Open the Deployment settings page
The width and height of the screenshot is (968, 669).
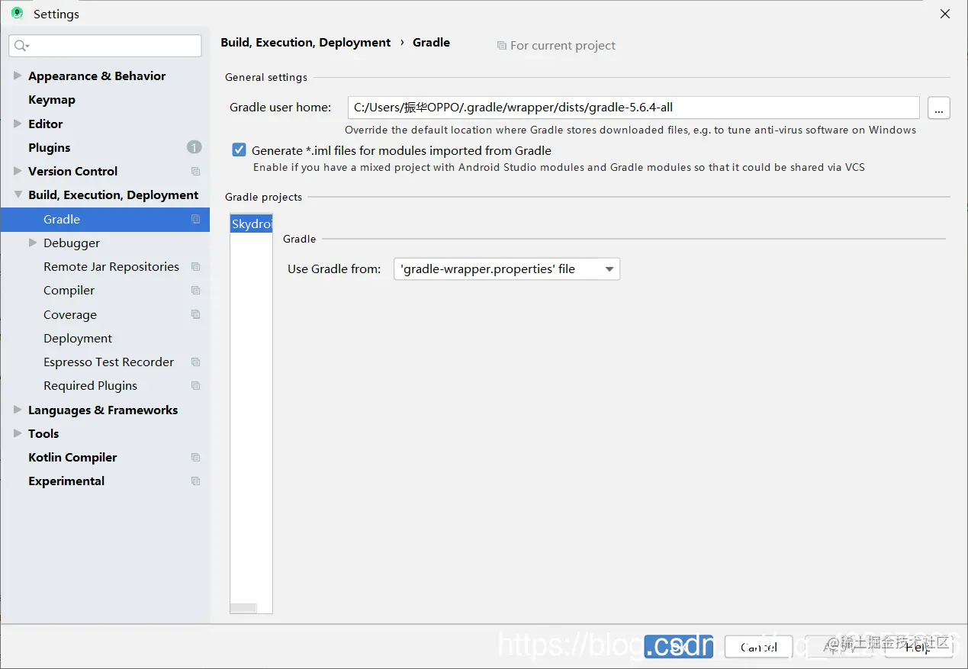pyautogui.click(x=78, y=339)
